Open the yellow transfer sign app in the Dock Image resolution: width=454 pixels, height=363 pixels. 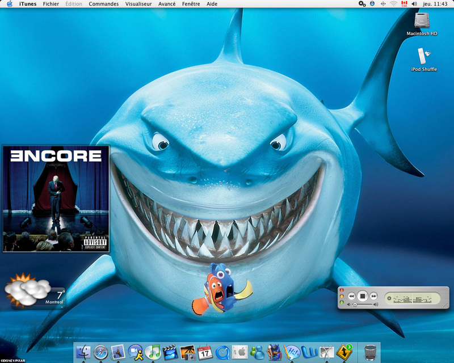tap(344, 352)
